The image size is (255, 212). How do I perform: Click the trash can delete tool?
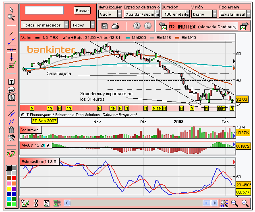coord(11,130)
